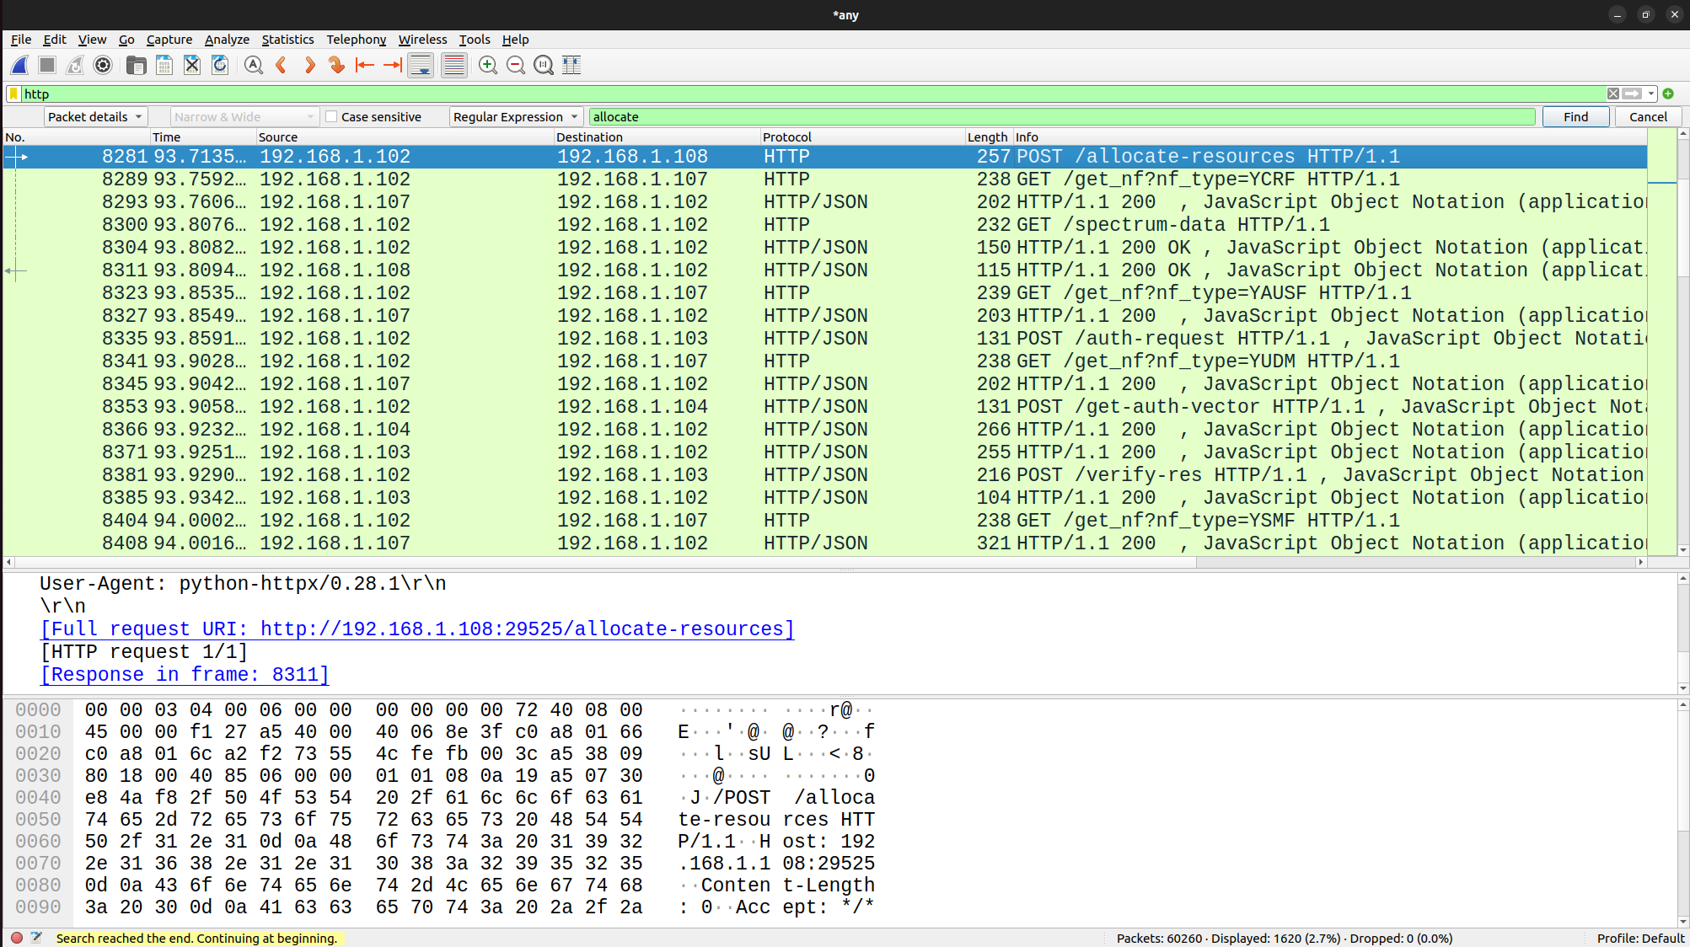Clear the display filter
This screenshot has height=947, width=1690.
(1612, 94)
